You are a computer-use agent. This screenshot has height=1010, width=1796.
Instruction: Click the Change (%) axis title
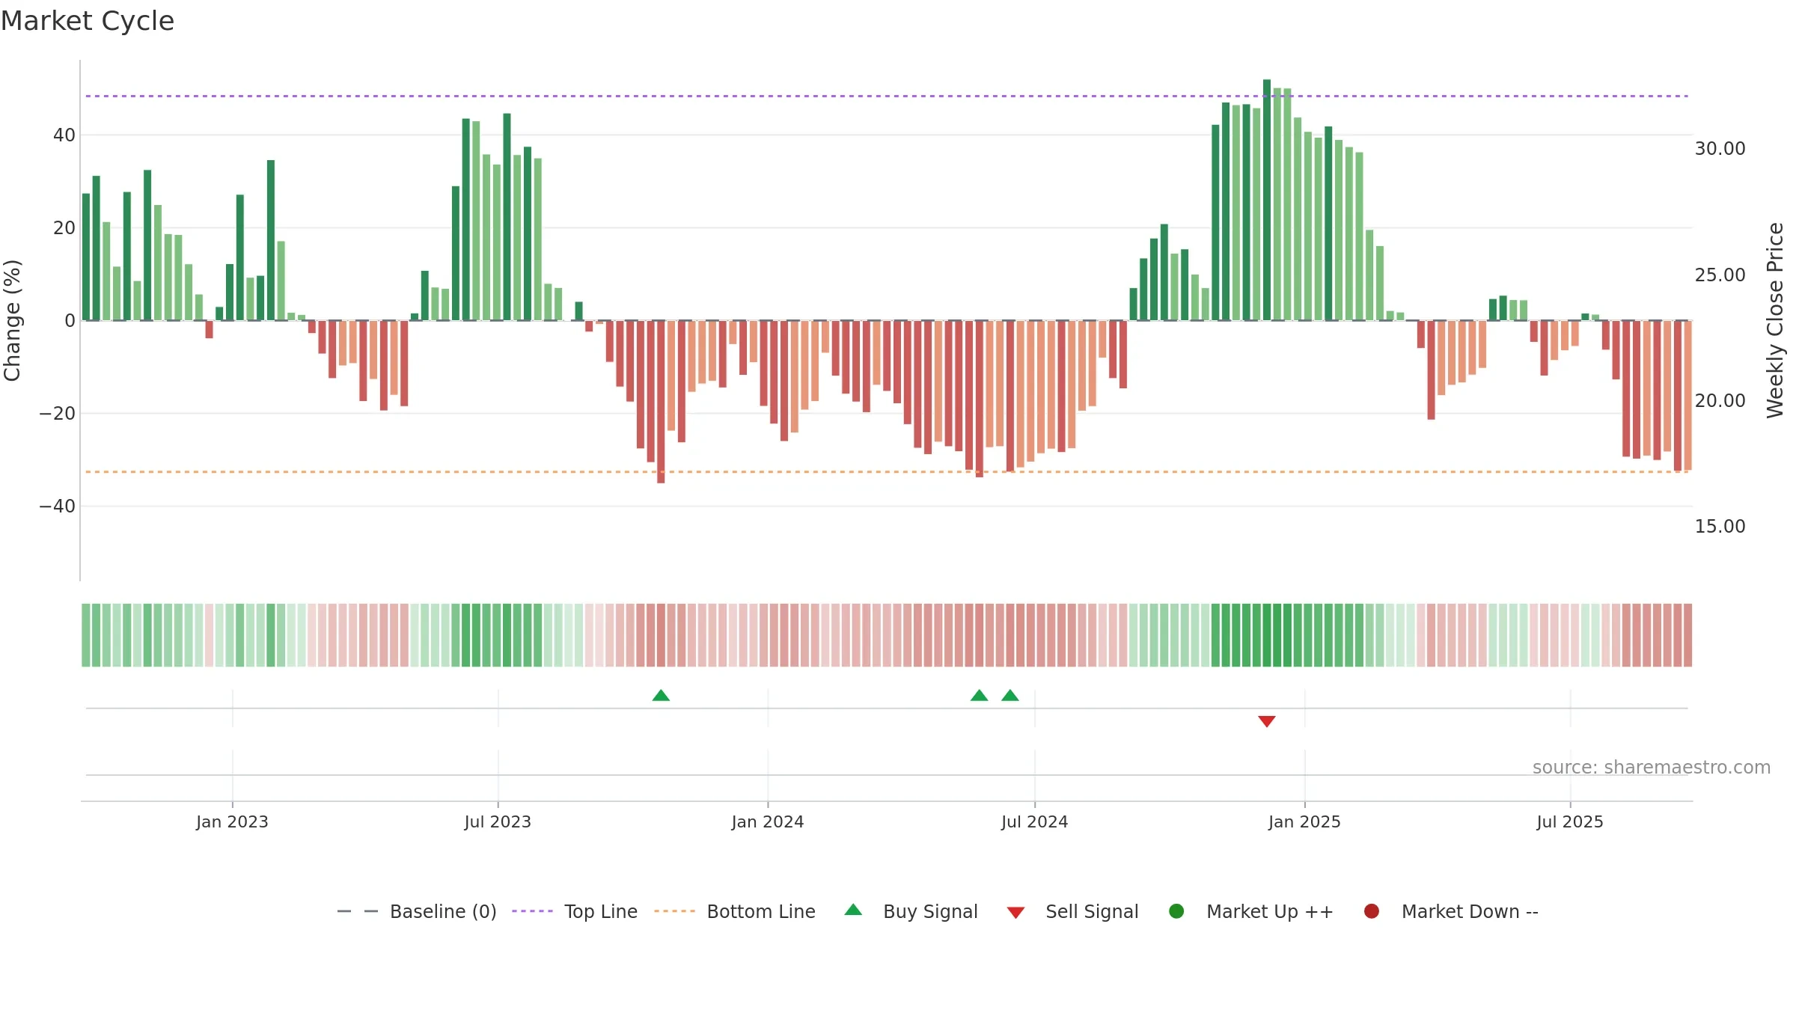pos(12,320)
